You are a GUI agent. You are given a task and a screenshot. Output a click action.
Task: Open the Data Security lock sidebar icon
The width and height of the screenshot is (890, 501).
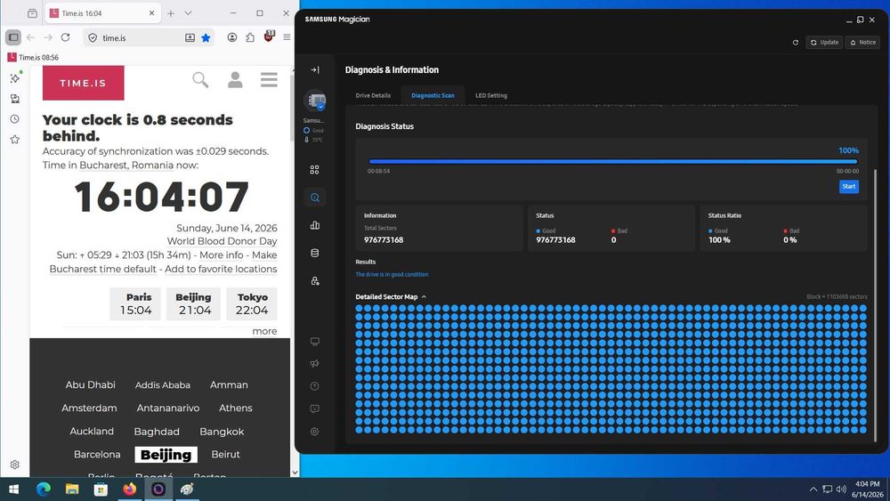click(x=314, y=281)
